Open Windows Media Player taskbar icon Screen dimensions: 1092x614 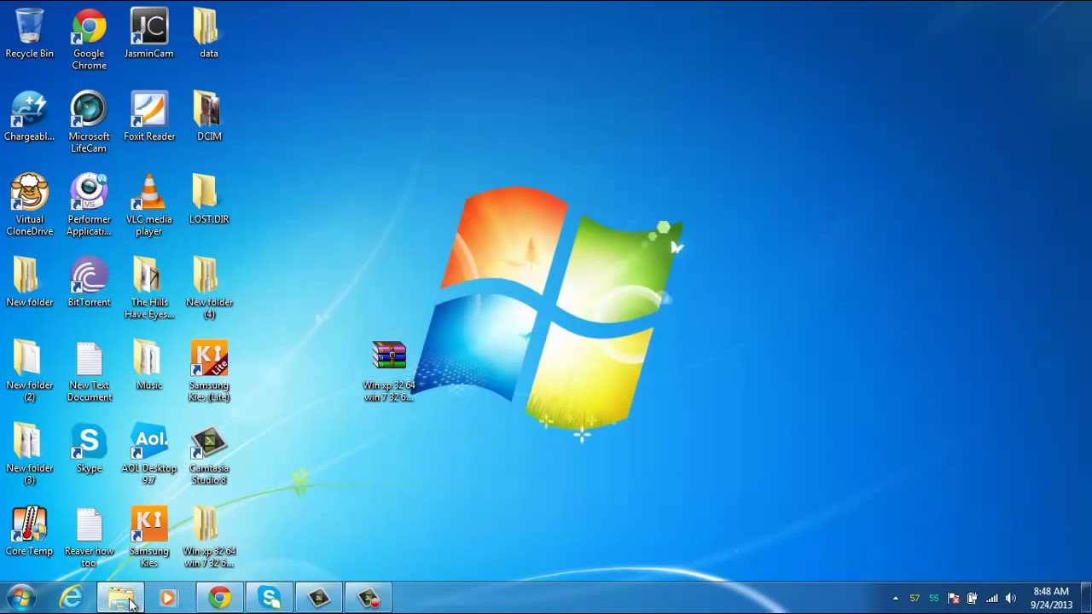(x=168, y=598)
